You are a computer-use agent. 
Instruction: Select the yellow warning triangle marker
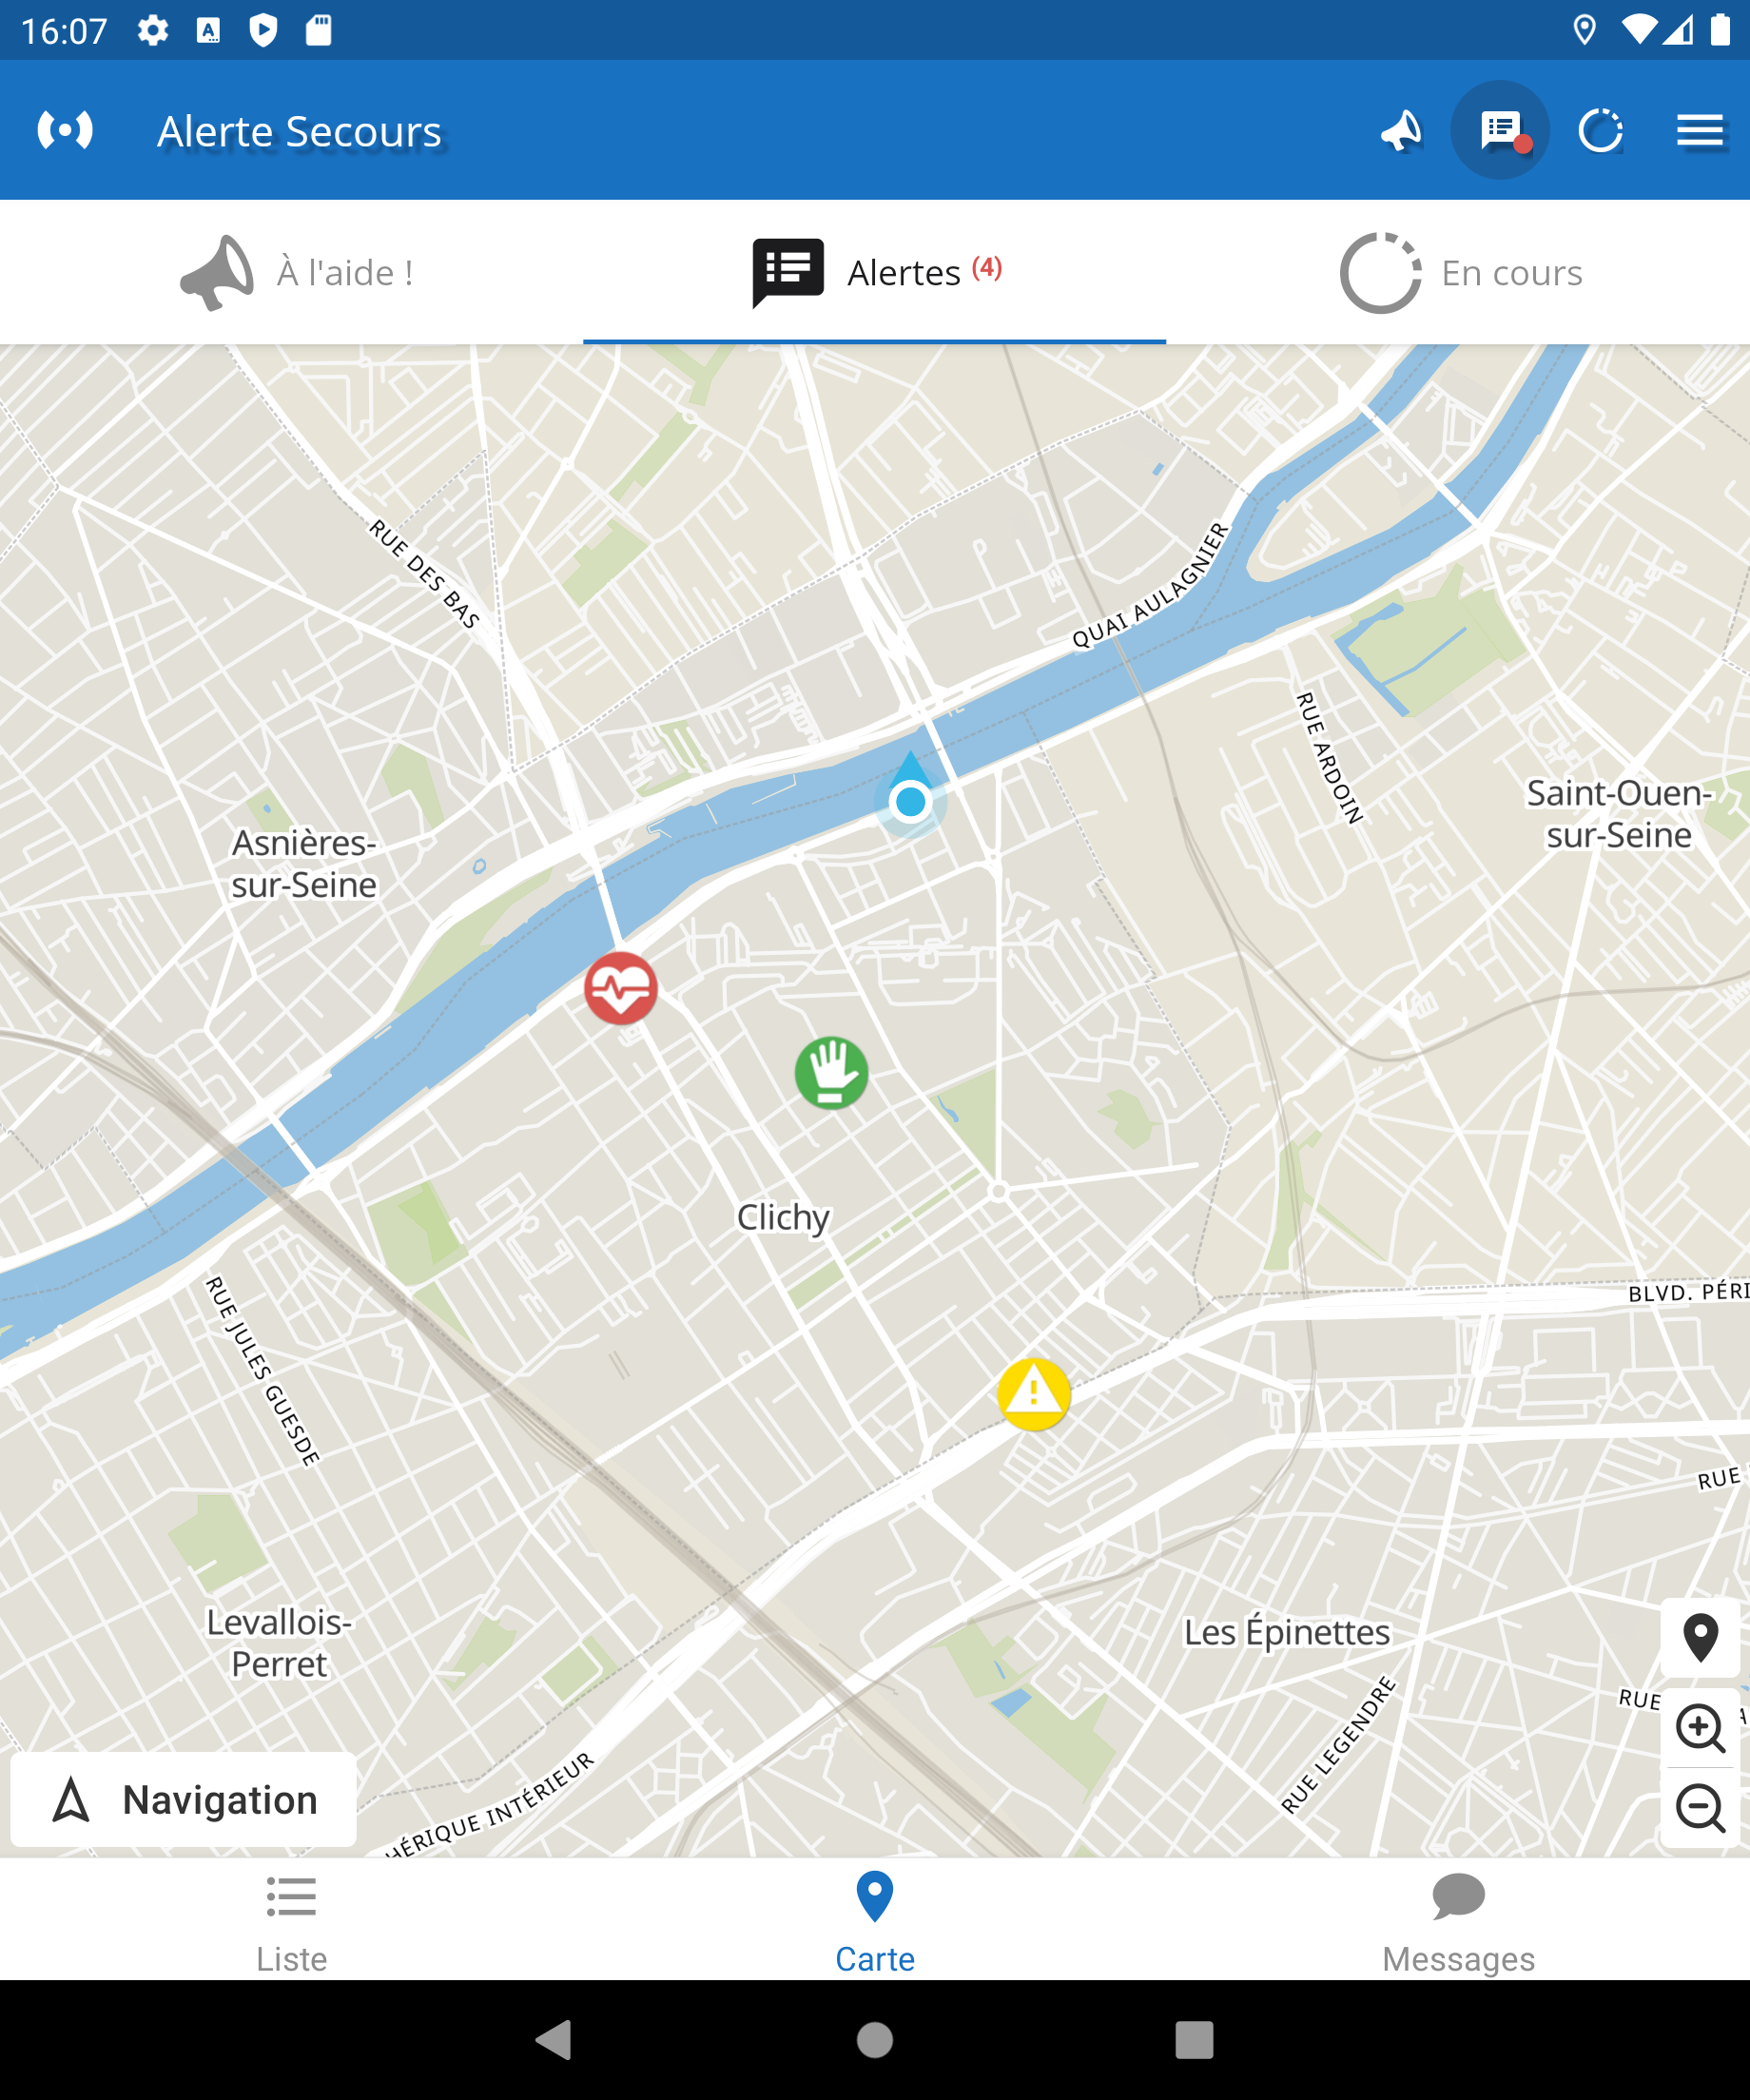[x=1034, y=1394]
